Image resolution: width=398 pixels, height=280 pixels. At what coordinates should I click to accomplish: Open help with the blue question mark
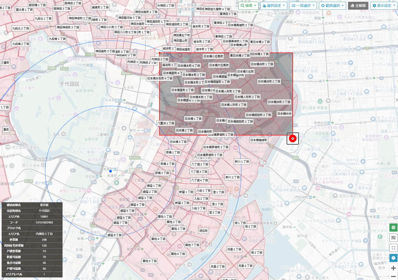(x=393, y=258)
